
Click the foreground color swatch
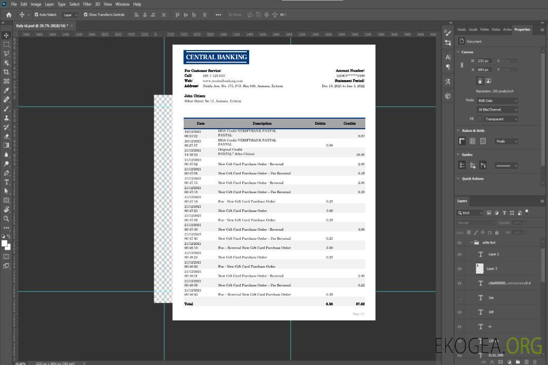[5, 243]
